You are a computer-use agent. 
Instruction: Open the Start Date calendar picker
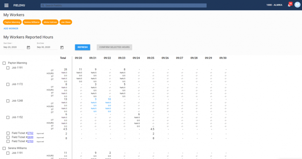click(x=28, y=47)
